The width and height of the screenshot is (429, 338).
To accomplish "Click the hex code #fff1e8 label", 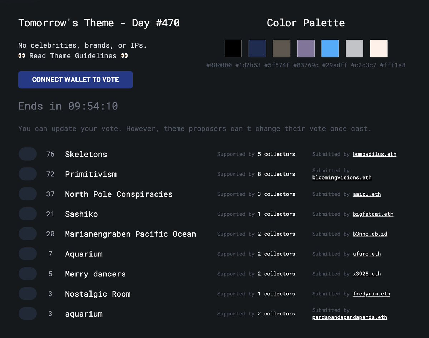I will (393, 65).
